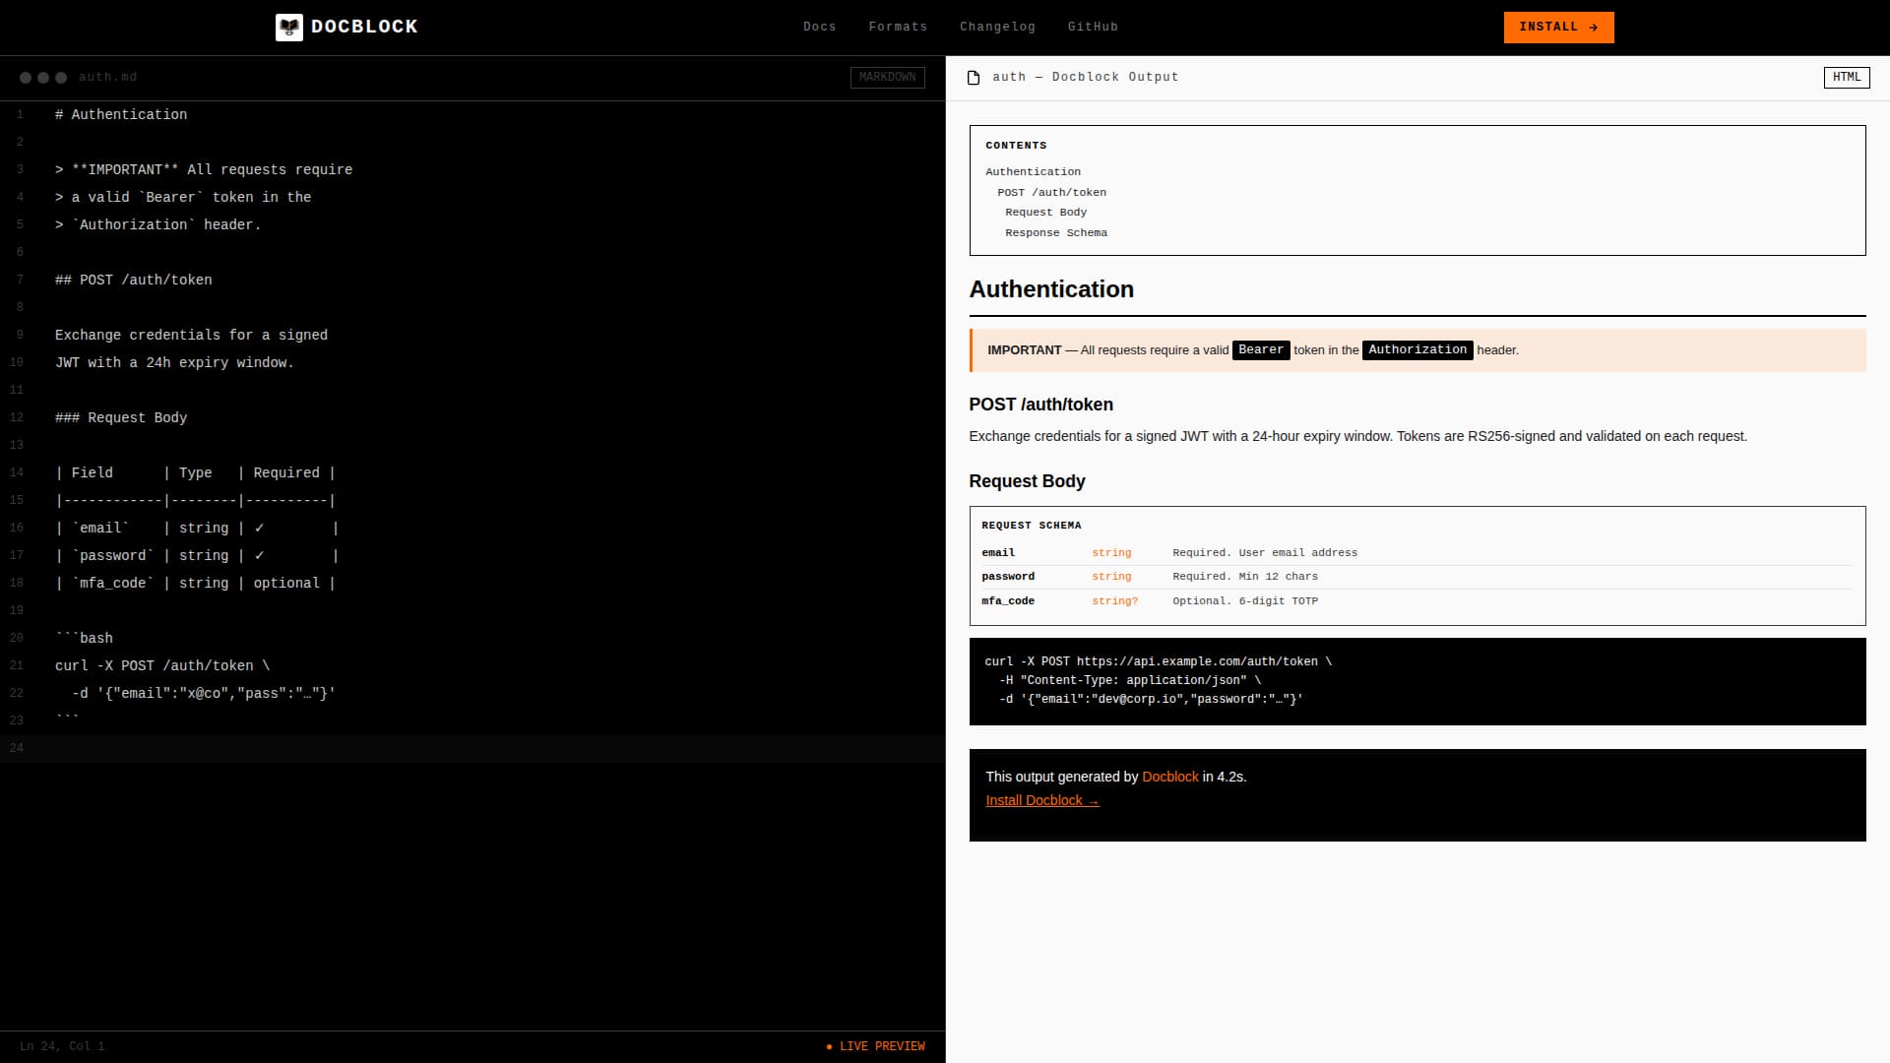Click the orange Docblock link in footer
The image size is (1890, 1063).
pos(1169,777)
